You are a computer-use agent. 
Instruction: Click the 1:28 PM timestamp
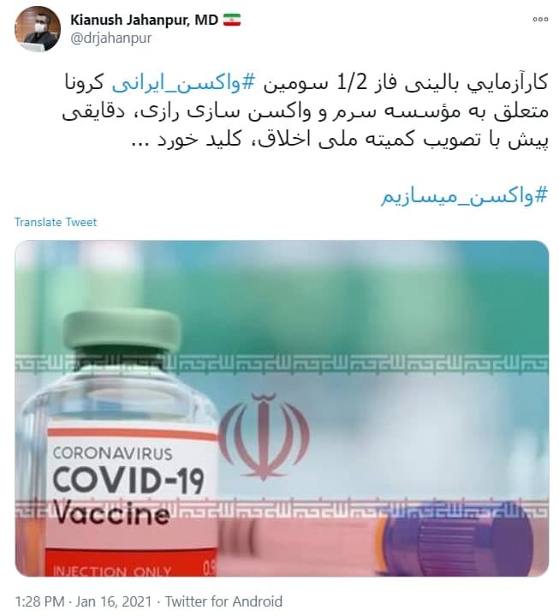pos(39,601)
